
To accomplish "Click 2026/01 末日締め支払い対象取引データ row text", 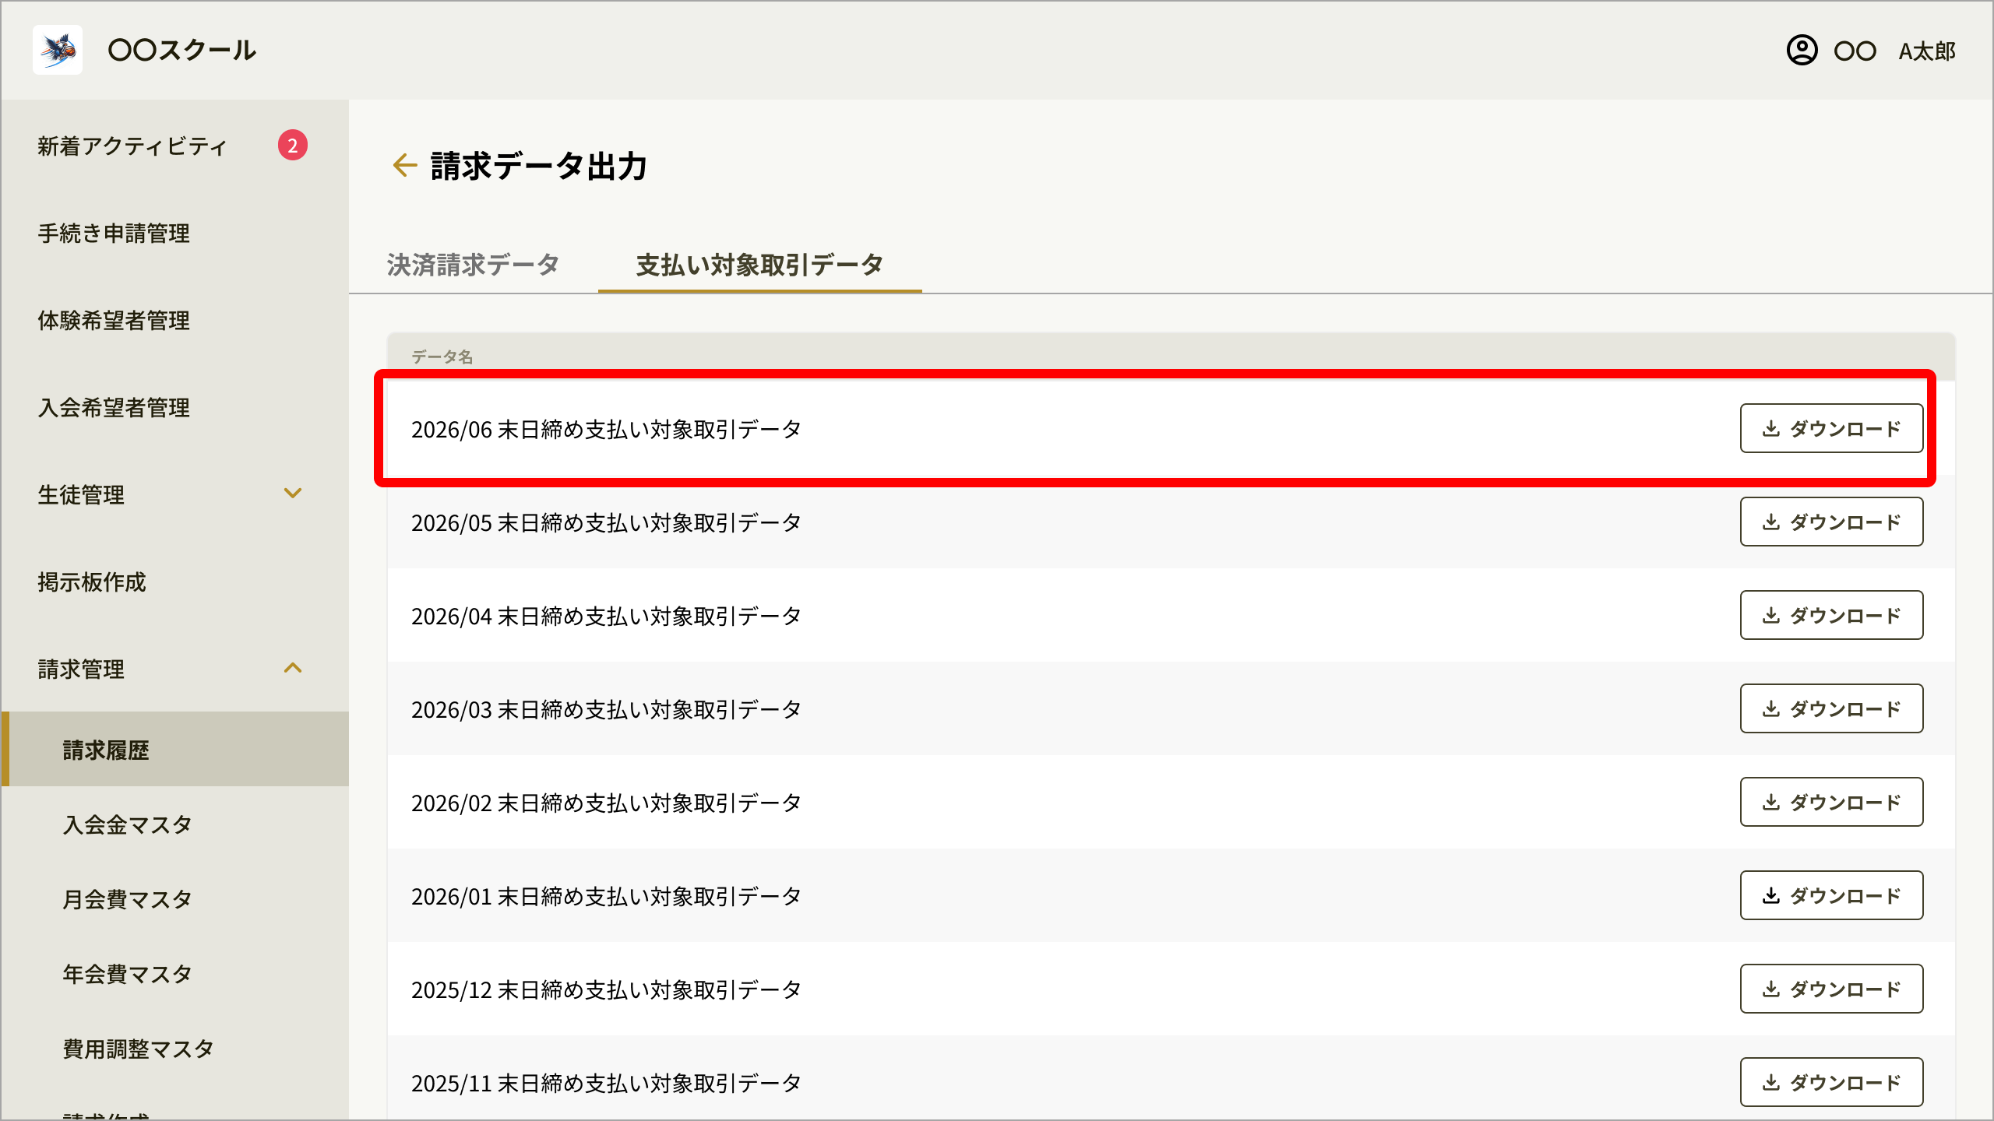I will click(606, 896).
